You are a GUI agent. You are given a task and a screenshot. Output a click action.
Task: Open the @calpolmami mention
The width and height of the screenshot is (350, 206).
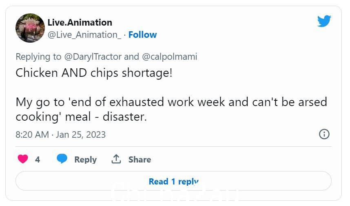click(x=169, y=56)
